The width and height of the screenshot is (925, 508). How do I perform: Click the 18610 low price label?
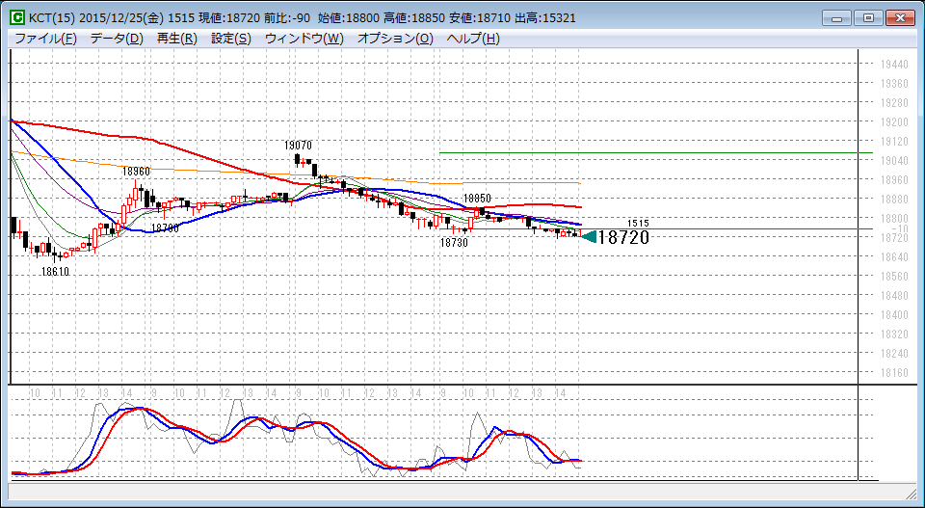coord(55,272)
